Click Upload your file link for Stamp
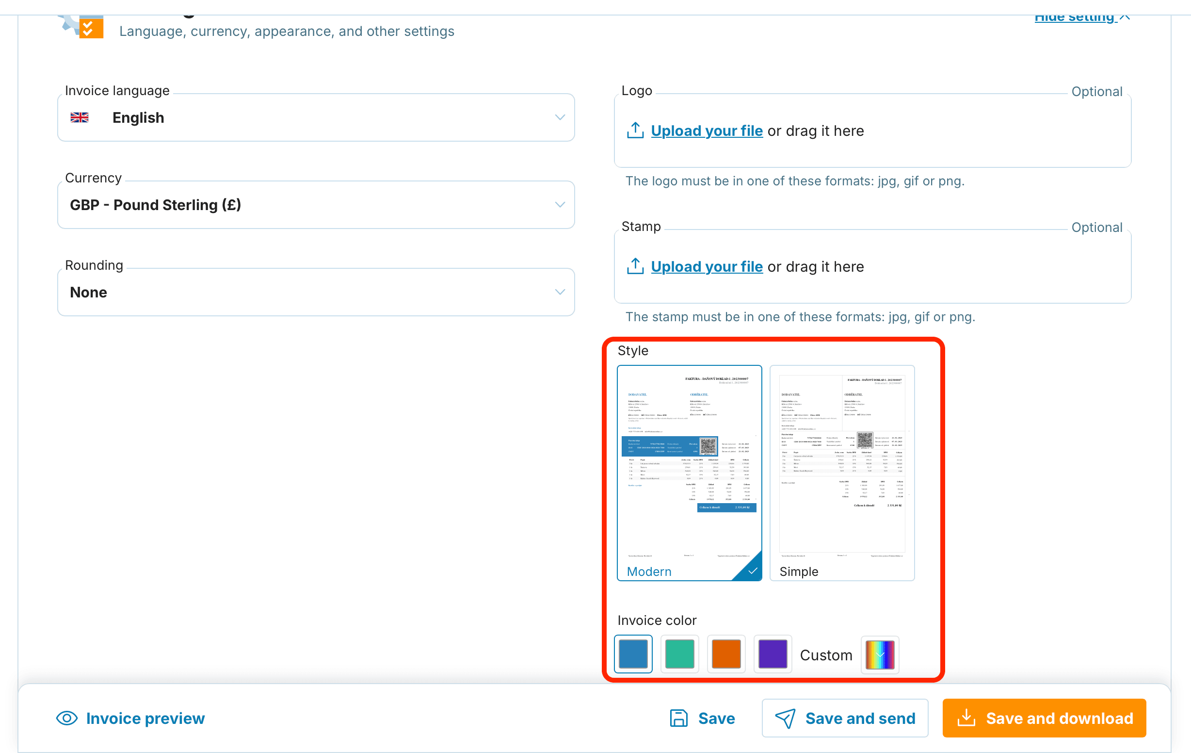Viewport: 1191px width, 753px height. (707, 267)
